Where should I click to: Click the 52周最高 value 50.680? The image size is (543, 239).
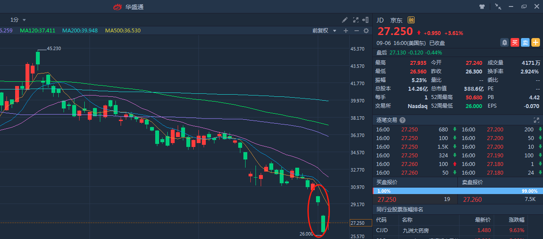coord(474,97)
